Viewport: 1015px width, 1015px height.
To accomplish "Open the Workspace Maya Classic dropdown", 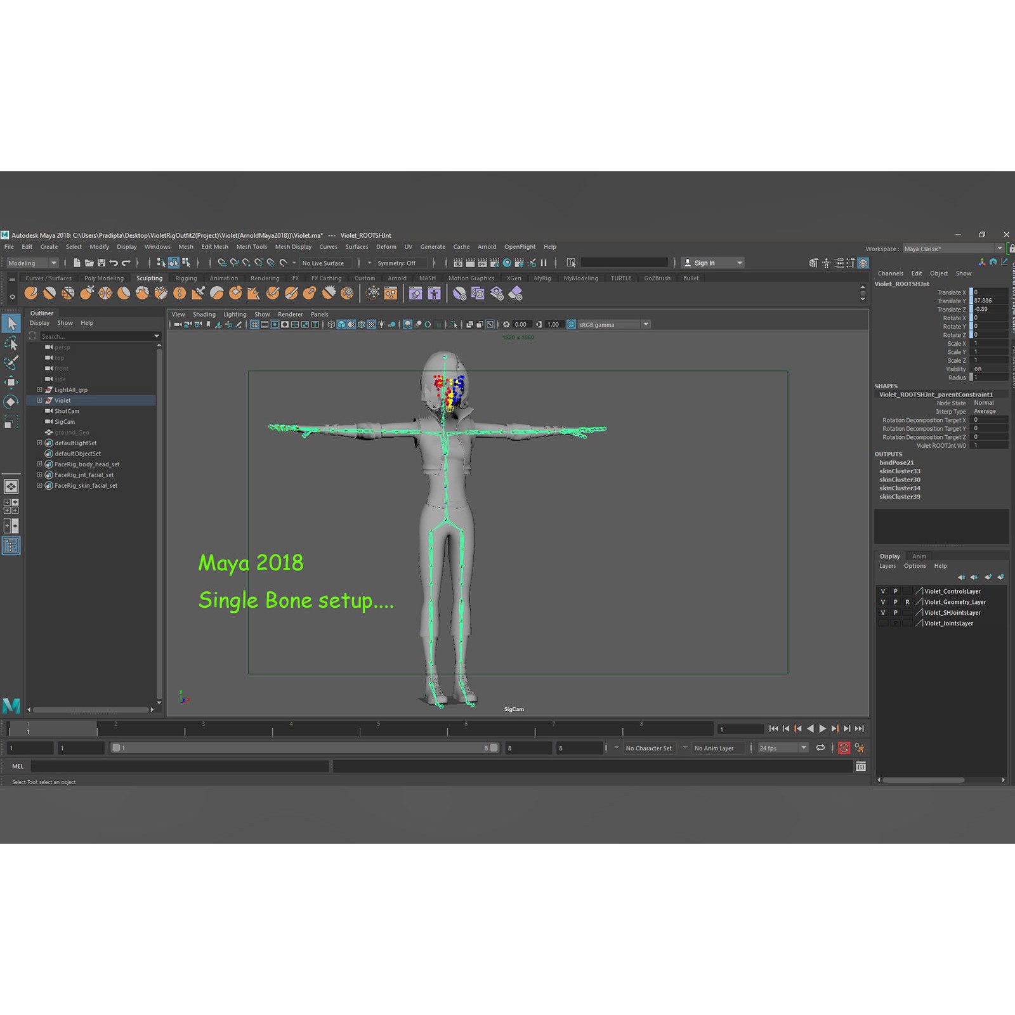I will tap(953, 249).
